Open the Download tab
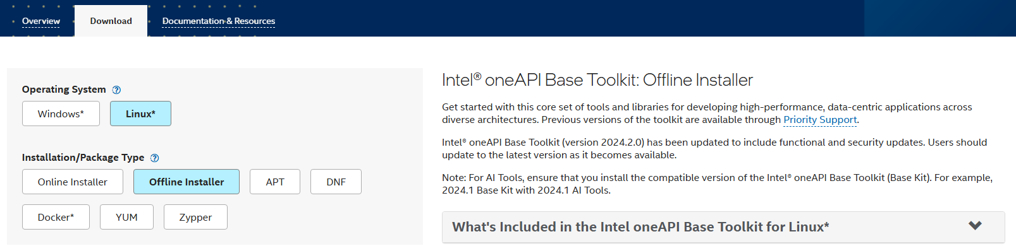The height and width of the screenshot is (251, 1016). click(111, 21)
